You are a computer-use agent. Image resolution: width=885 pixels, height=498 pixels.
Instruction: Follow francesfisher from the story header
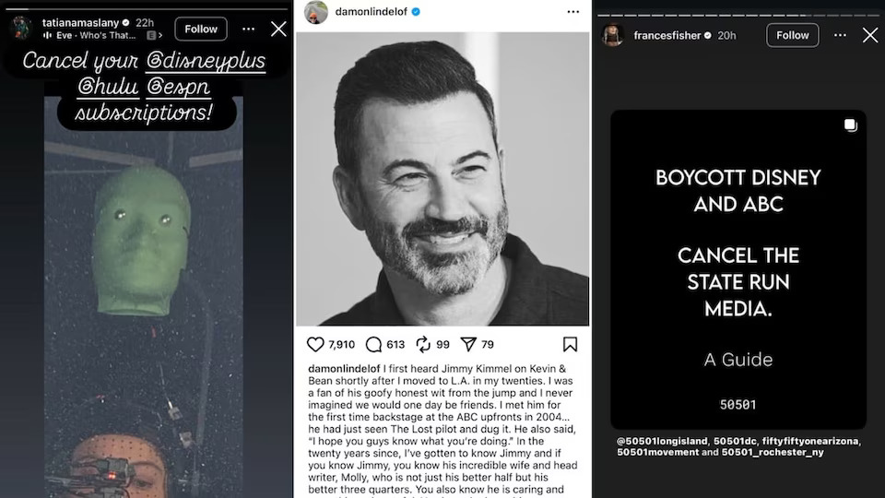coord(793,36)
